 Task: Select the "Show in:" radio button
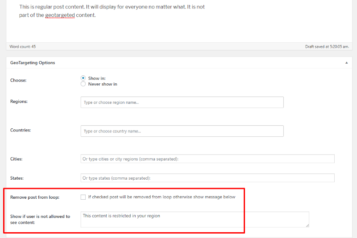click(83, 78)
